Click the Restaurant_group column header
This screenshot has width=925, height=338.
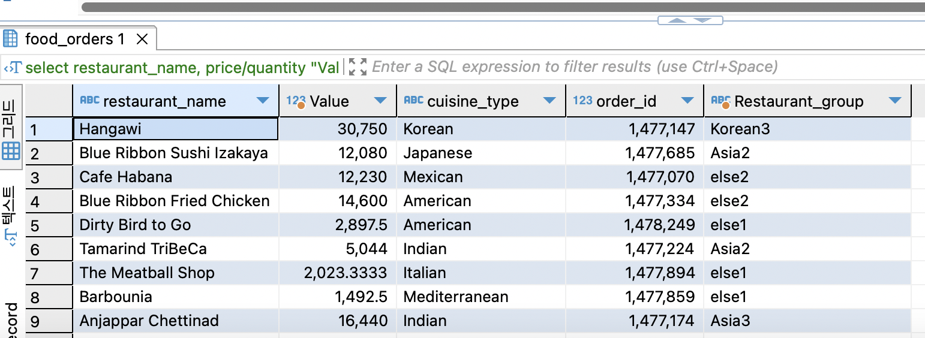tap(807, 101)
